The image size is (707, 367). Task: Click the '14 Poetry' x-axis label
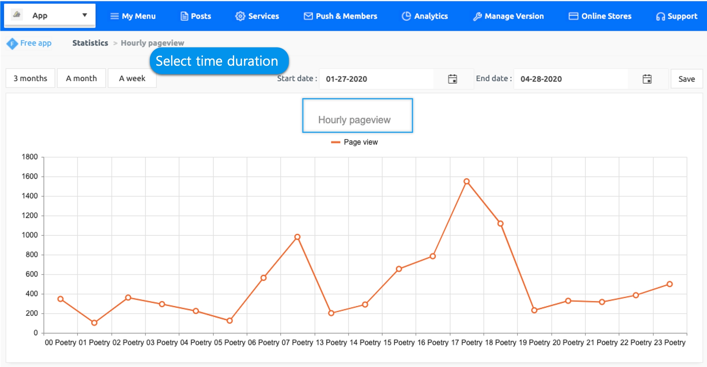tap(365, 343)
